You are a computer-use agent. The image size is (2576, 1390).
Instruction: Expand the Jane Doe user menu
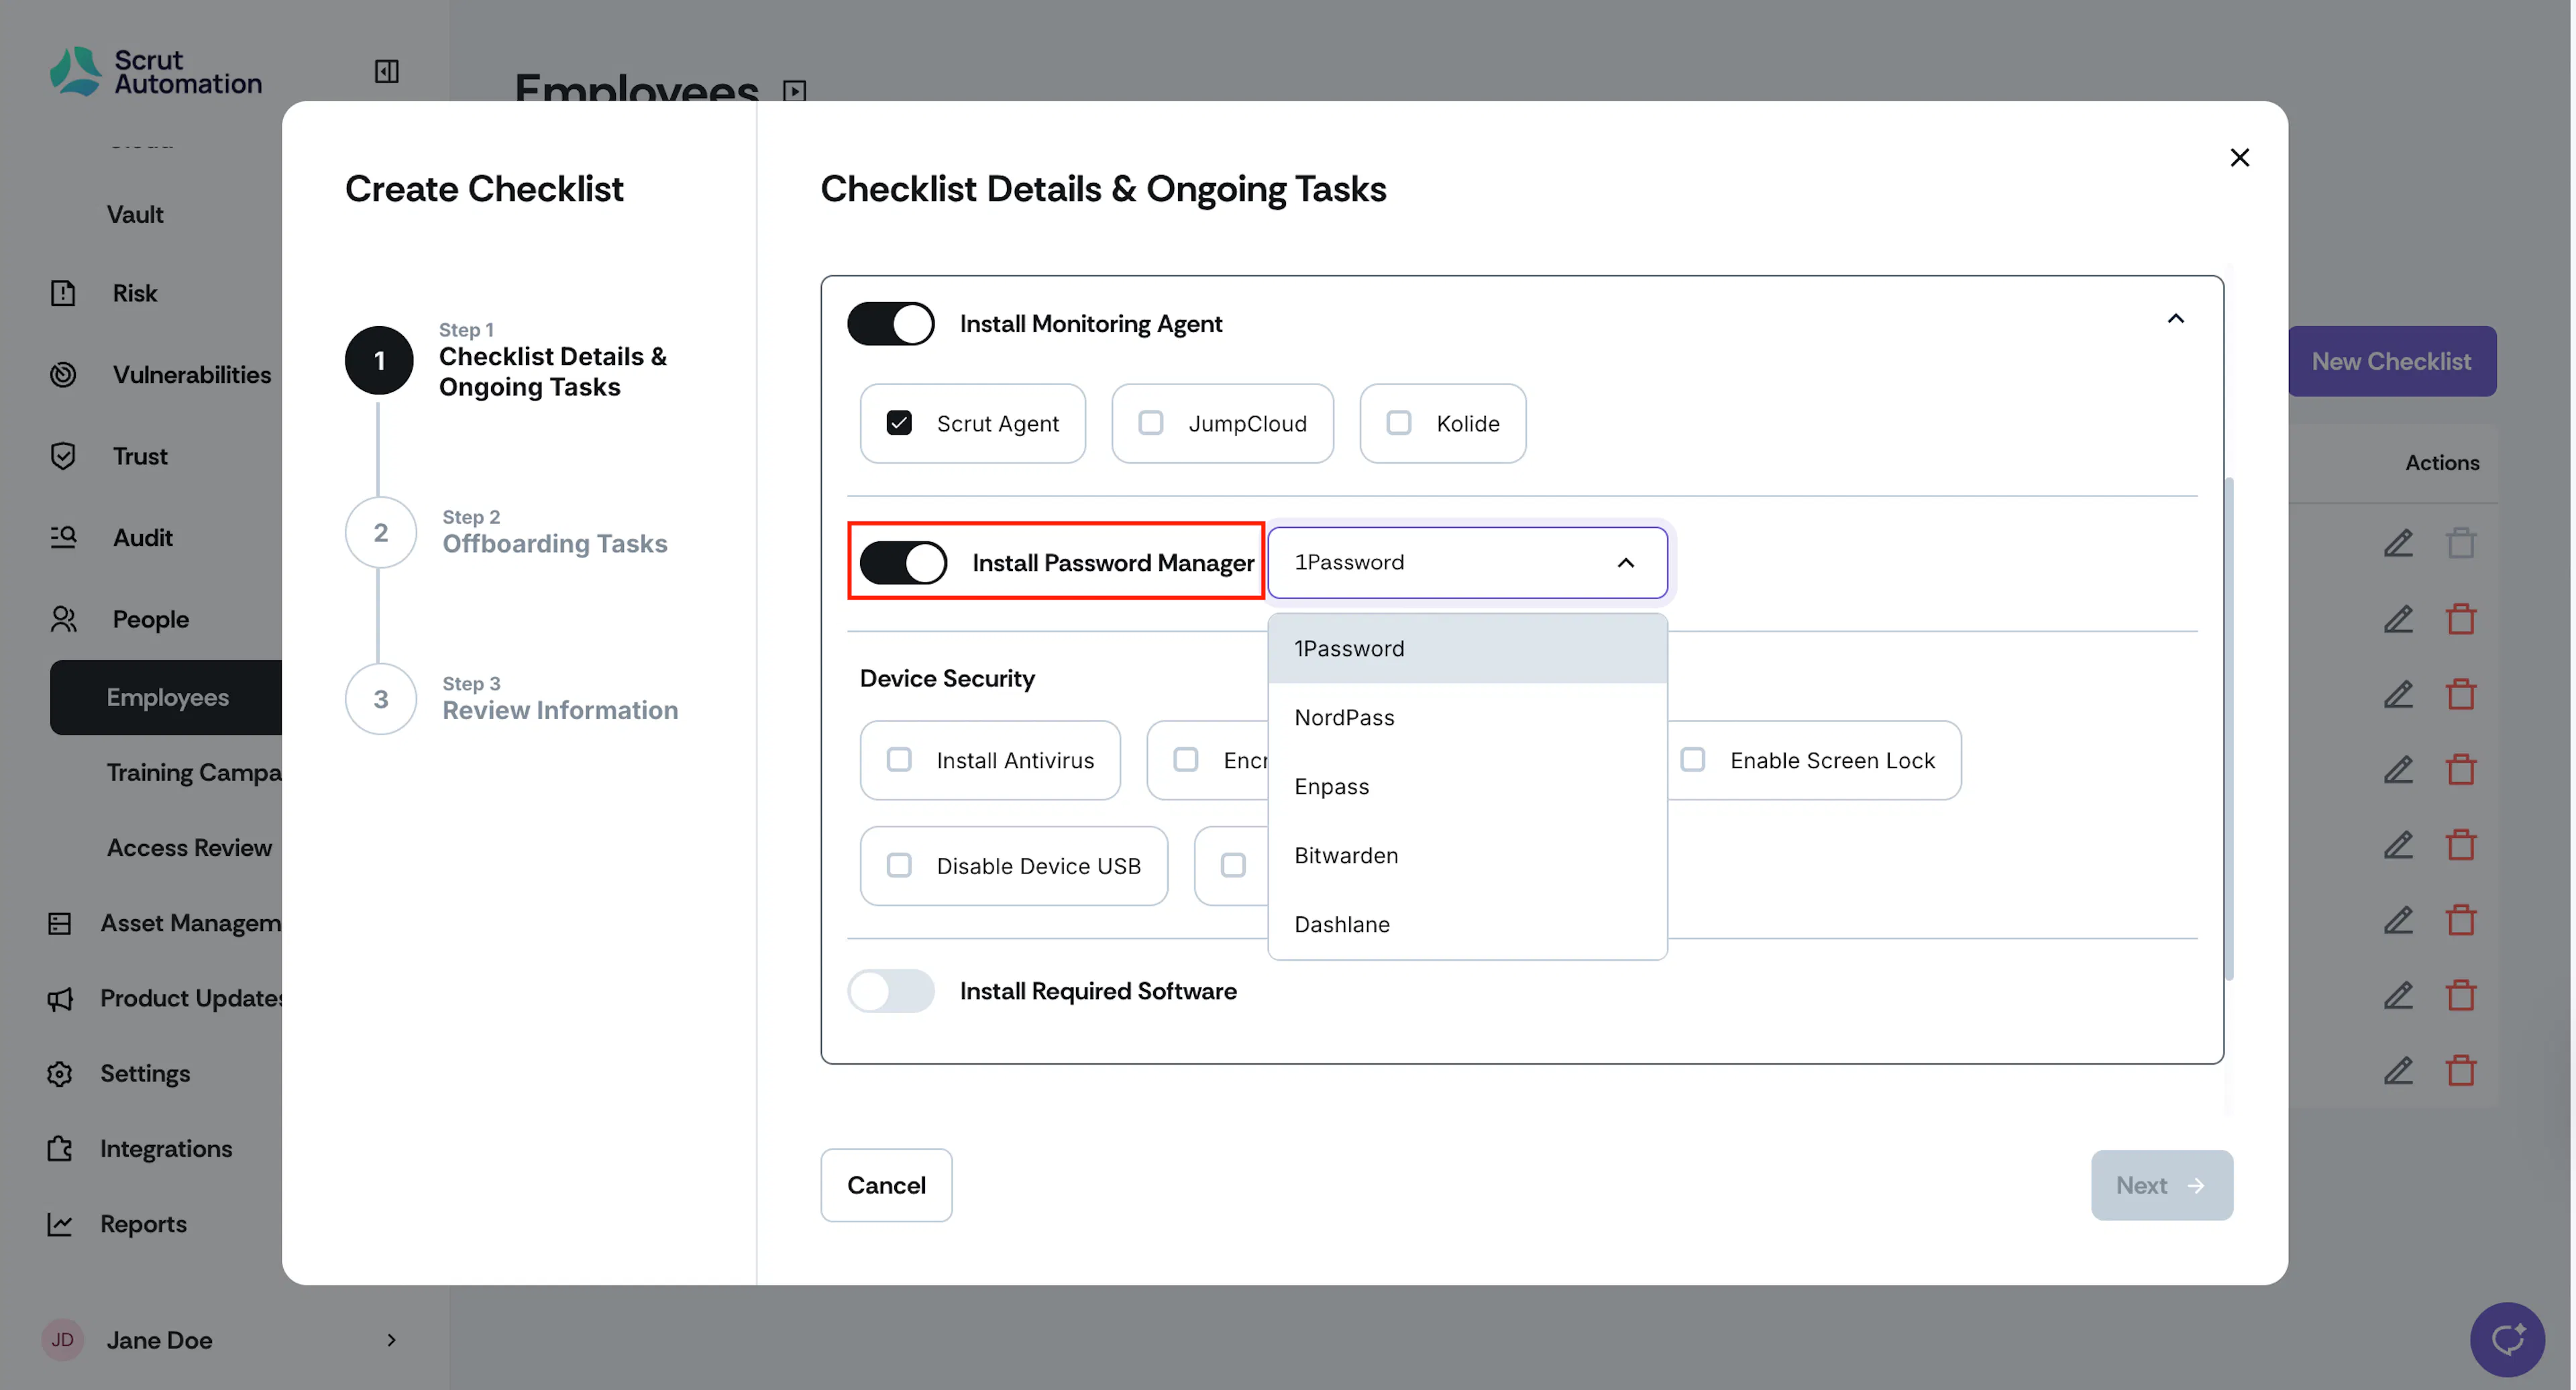click(x=391, y=1339)
